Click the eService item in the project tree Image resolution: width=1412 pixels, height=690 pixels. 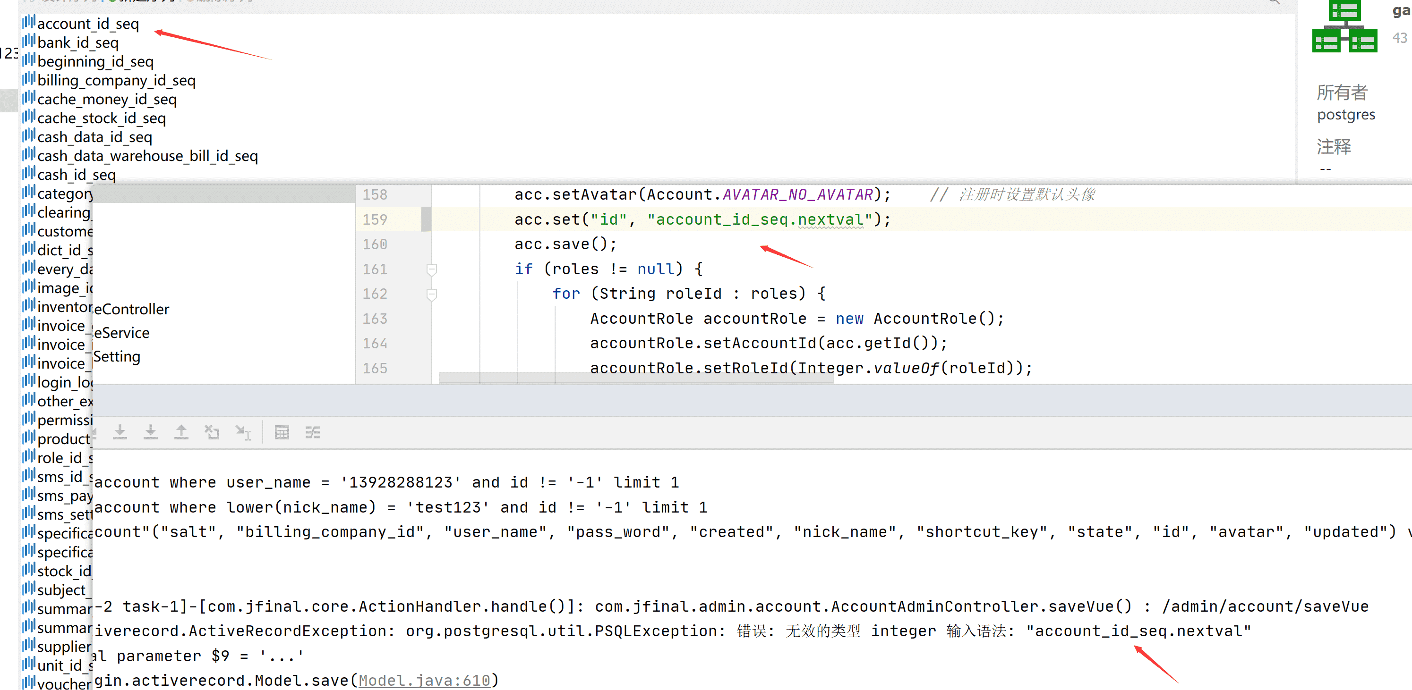click(121, 333)
